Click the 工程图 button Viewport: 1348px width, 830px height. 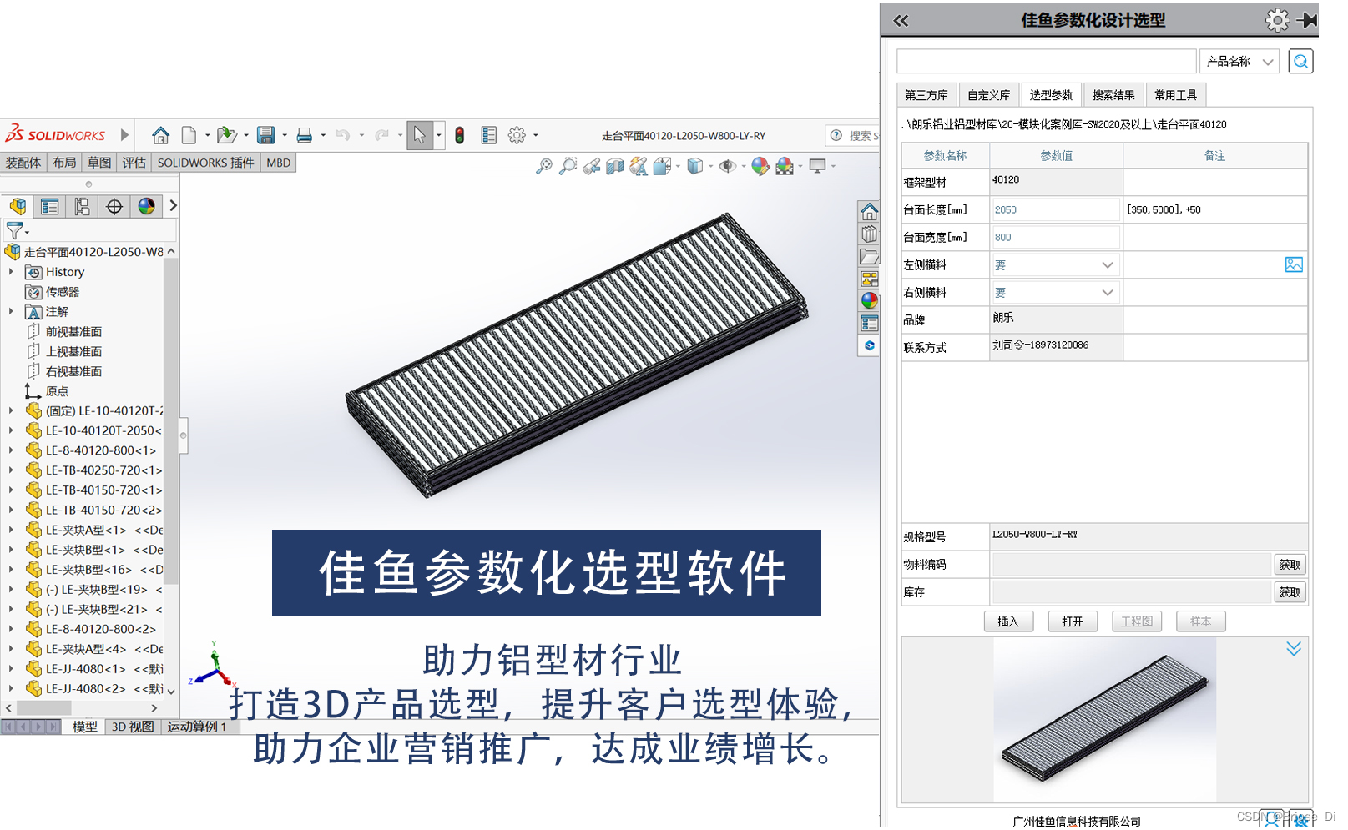pos(1137,621)
